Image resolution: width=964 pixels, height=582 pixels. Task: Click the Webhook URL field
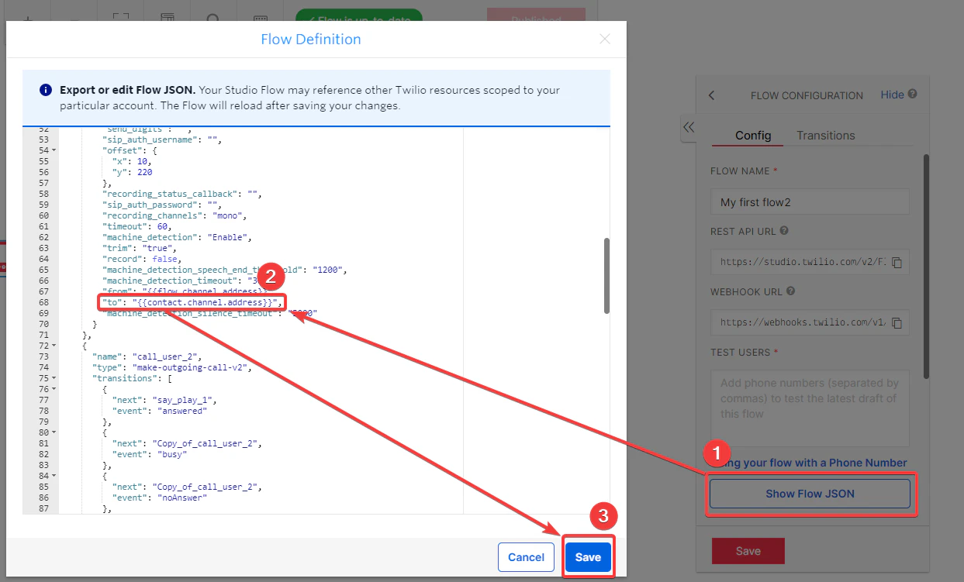pos(810,322)
